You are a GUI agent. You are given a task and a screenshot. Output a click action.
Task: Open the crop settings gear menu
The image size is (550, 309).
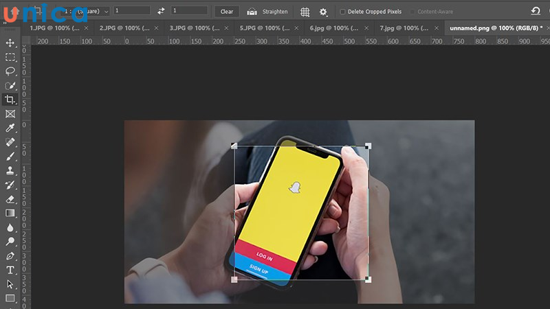click(x=323, y=12)
